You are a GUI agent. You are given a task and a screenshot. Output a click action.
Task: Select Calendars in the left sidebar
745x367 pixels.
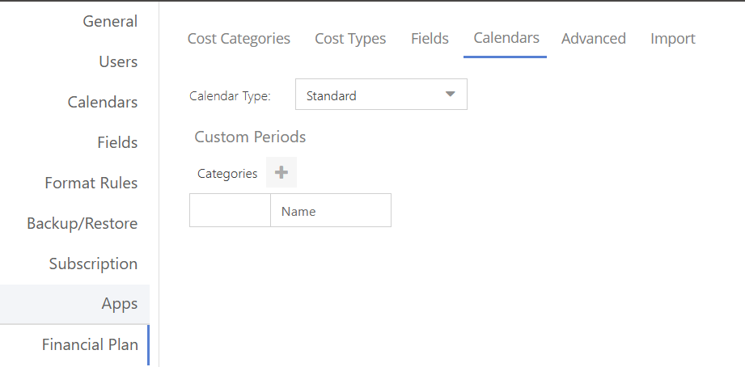coord(103,102)
